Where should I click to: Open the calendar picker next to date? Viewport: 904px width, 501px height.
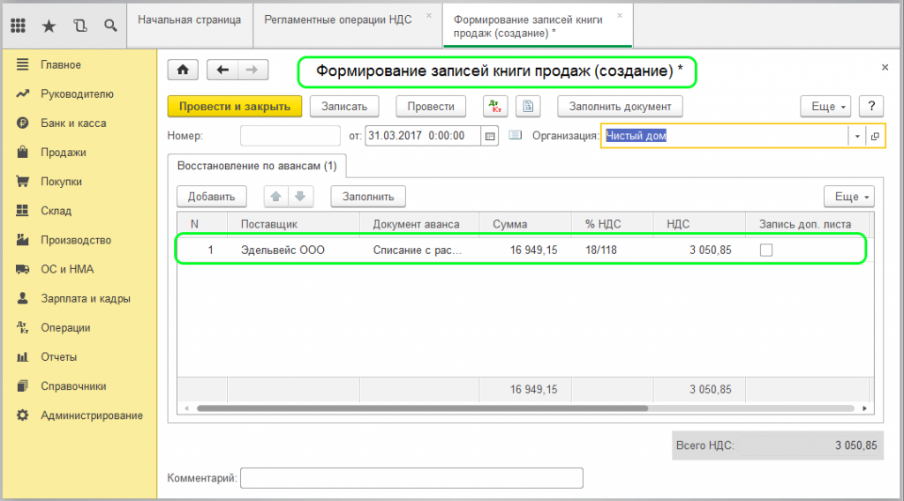(x=491, y=136)
